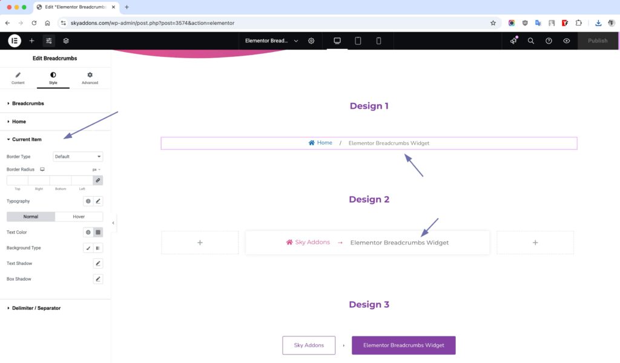
Task: Add element in right empty column of Design 2
Action: click(x=535, y=243)
